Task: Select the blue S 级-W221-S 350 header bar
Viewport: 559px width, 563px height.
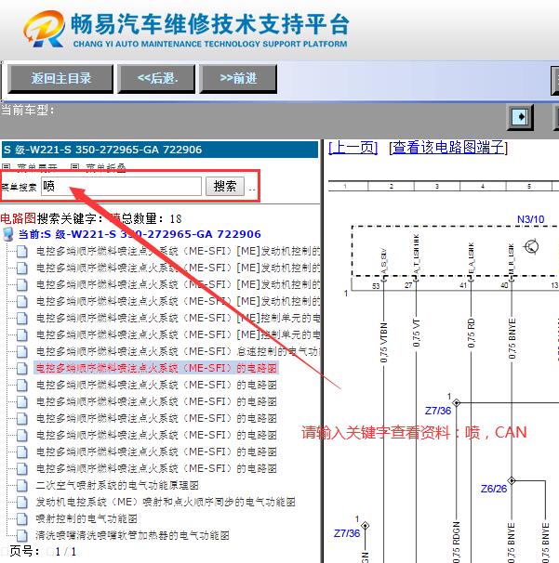Action: click(x=160, y=150)
